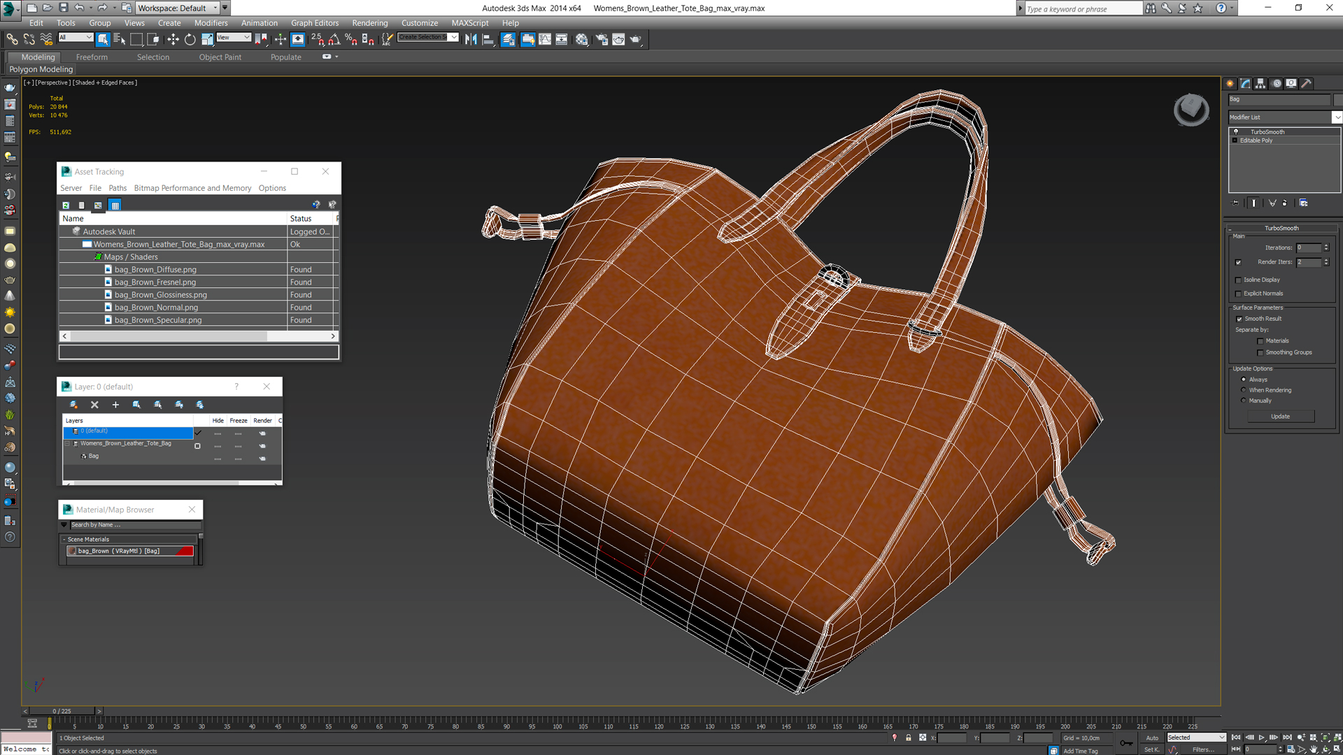Open Render Setup icon
Image resolution: width=1343 pixels, height=755 pixels.
pyautogui.click(x=602, y=40)
